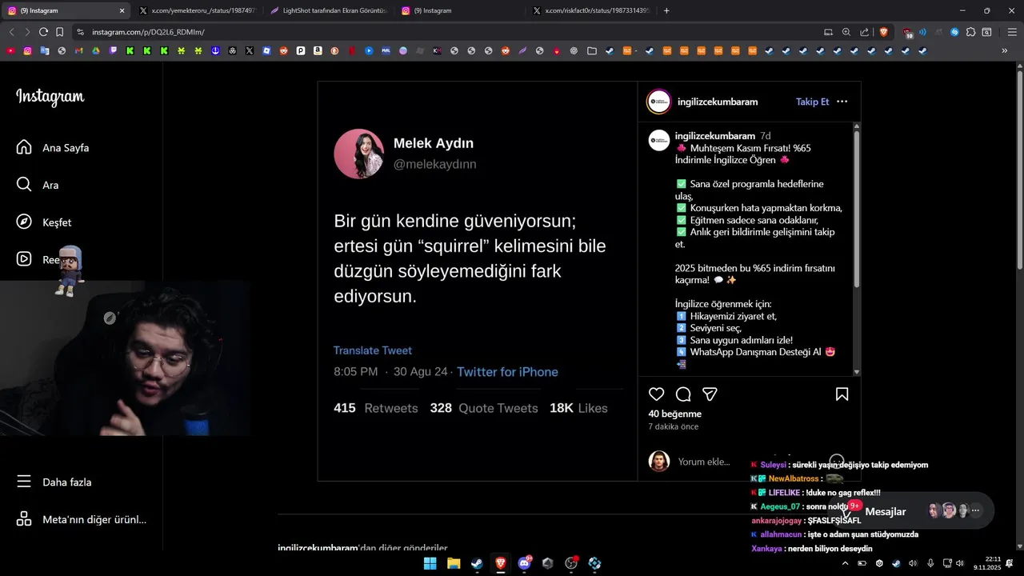This screenshot has height=576, width=1024.
Task: Share the post with the paper plane icon
Action: 710,394
